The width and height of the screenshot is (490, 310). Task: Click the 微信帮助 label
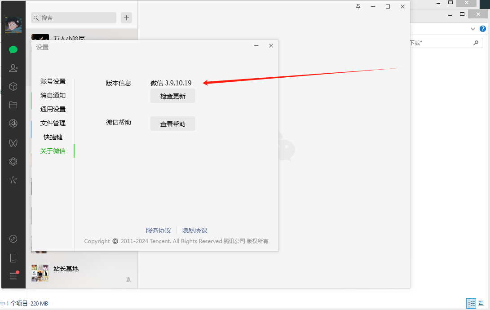[x=119, y=122]
